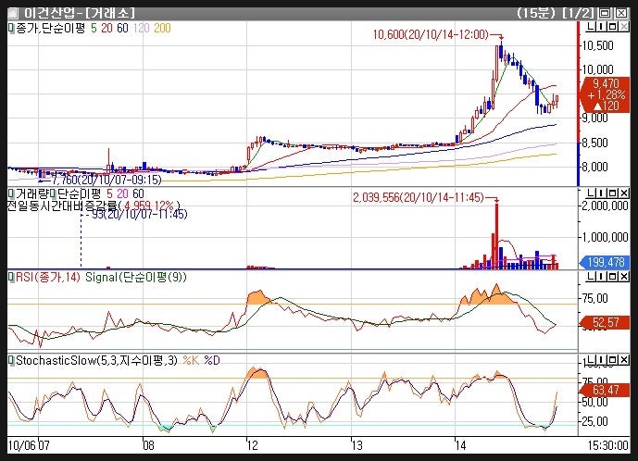Click the vertical bar icon in the volume pane
The height and width of the screenshot is (461, 638).
[x=602, y=193]
